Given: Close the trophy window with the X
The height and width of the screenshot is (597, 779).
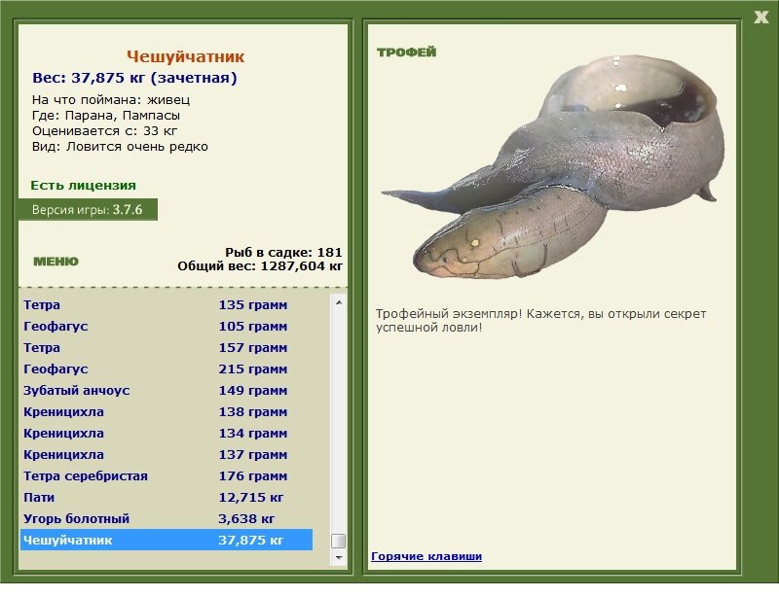Looking at the screenshot, I should (x=760, y=18).
